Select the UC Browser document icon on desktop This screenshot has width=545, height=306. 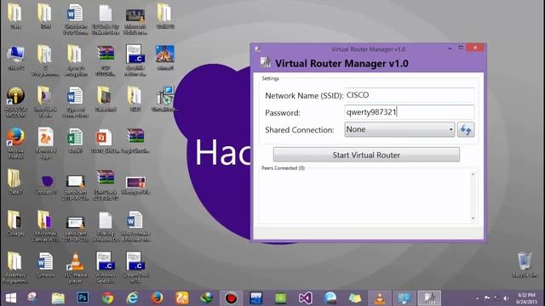coord(45,143)
